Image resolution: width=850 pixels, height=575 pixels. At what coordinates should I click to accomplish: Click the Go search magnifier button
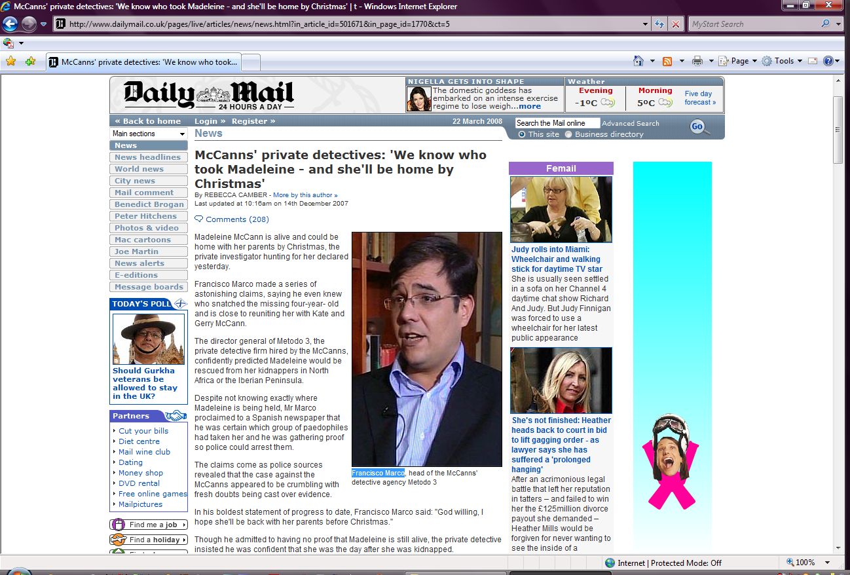pos(699,126)
